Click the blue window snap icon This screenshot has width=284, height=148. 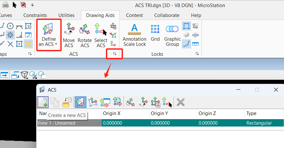pyautogui.click(x=28, y=35)
